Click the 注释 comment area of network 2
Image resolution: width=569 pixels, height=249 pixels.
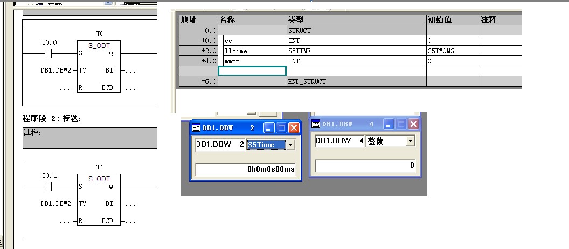pos(89,138)
